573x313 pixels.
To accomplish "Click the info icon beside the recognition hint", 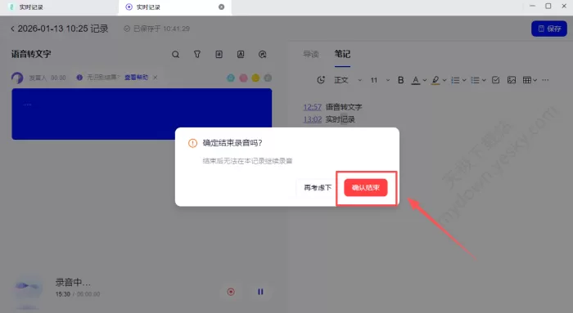I will coord(79,78).
